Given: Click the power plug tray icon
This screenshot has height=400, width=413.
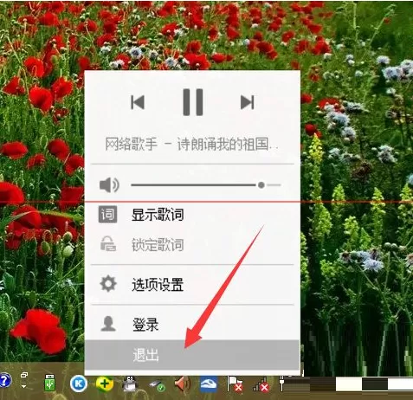Looking at the screenshot, I should [x=281, y=384].
